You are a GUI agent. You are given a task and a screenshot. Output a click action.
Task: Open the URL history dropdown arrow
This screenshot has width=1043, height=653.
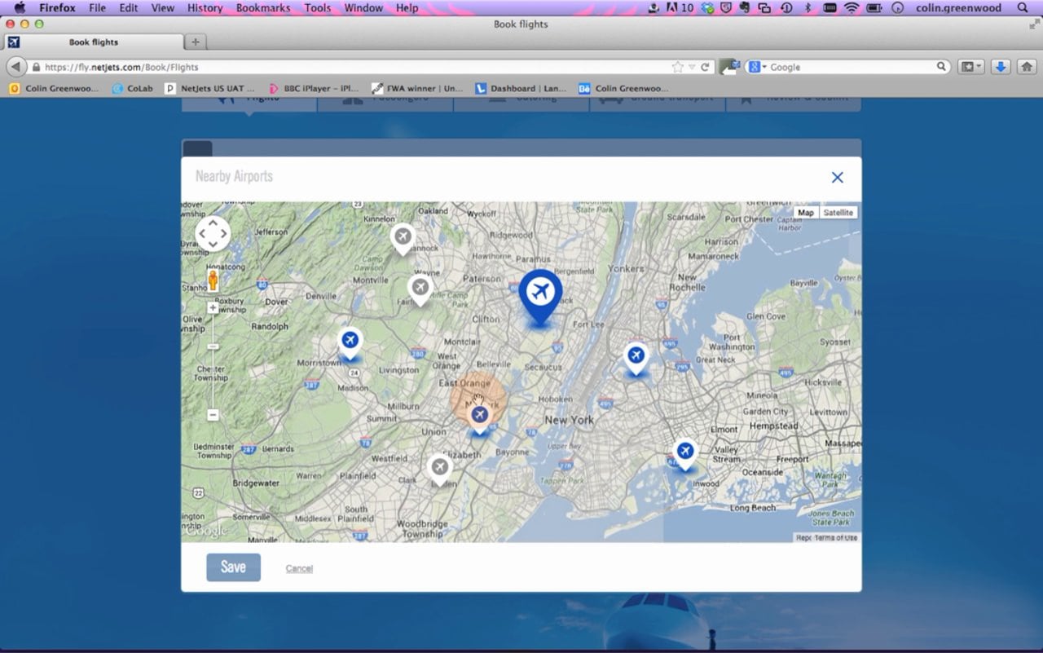click(692, 67)
